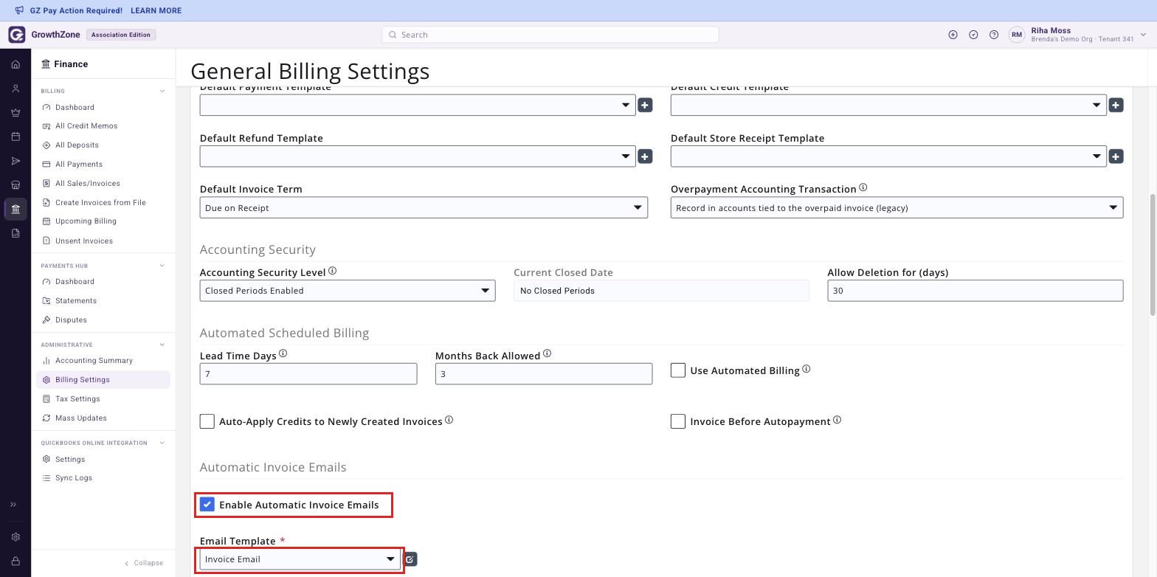Go to All Credit Memos

click(86, 126)
